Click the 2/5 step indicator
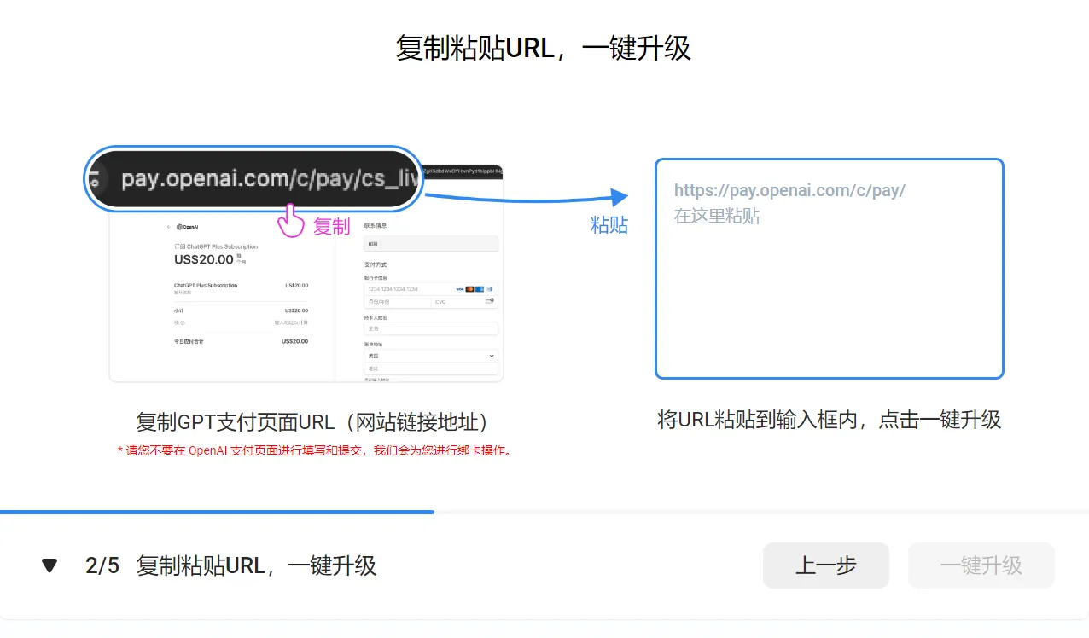This screenshot has width=1089, height=638. [x=102, y=565]
